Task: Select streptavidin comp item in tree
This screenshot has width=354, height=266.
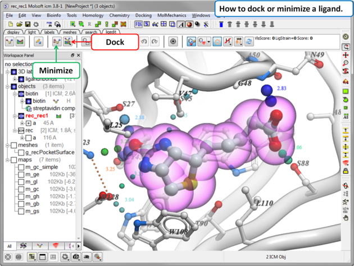Action: (x=54, y=108)
